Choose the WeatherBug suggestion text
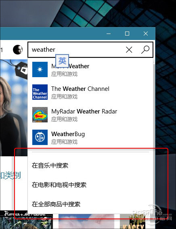 [x=68, y=134]
